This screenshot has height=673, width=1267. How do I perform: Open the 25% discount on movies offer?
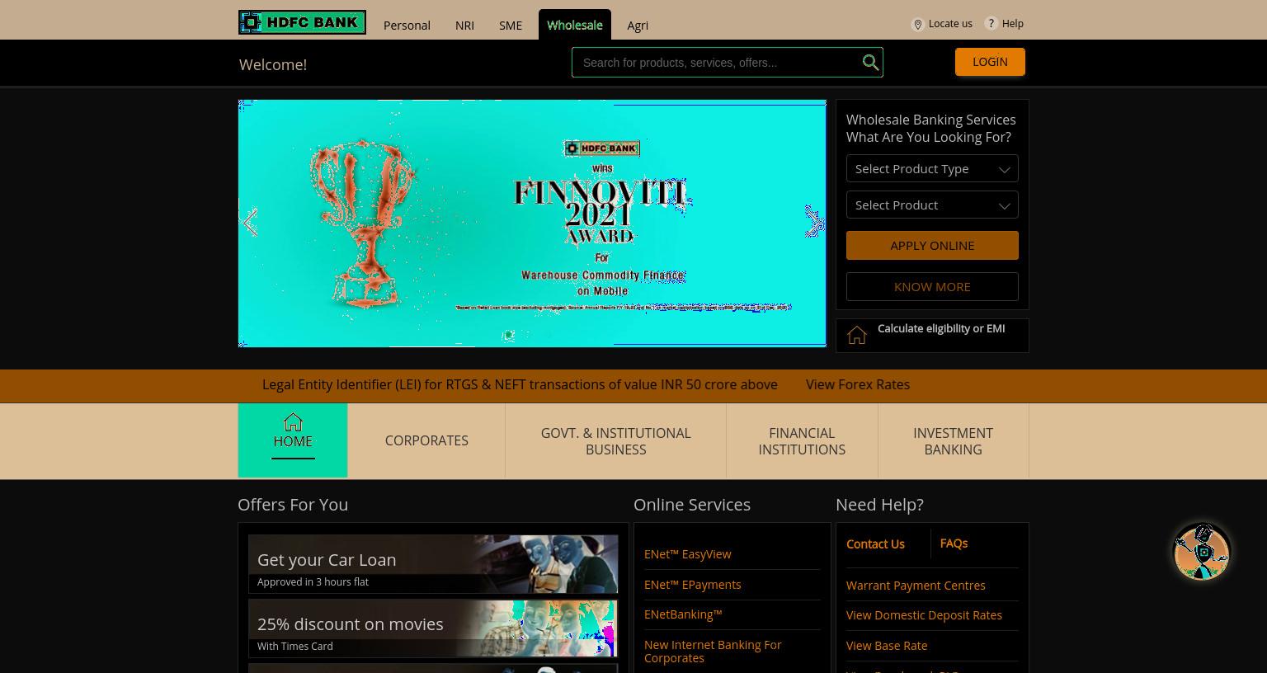pos(433,628)
